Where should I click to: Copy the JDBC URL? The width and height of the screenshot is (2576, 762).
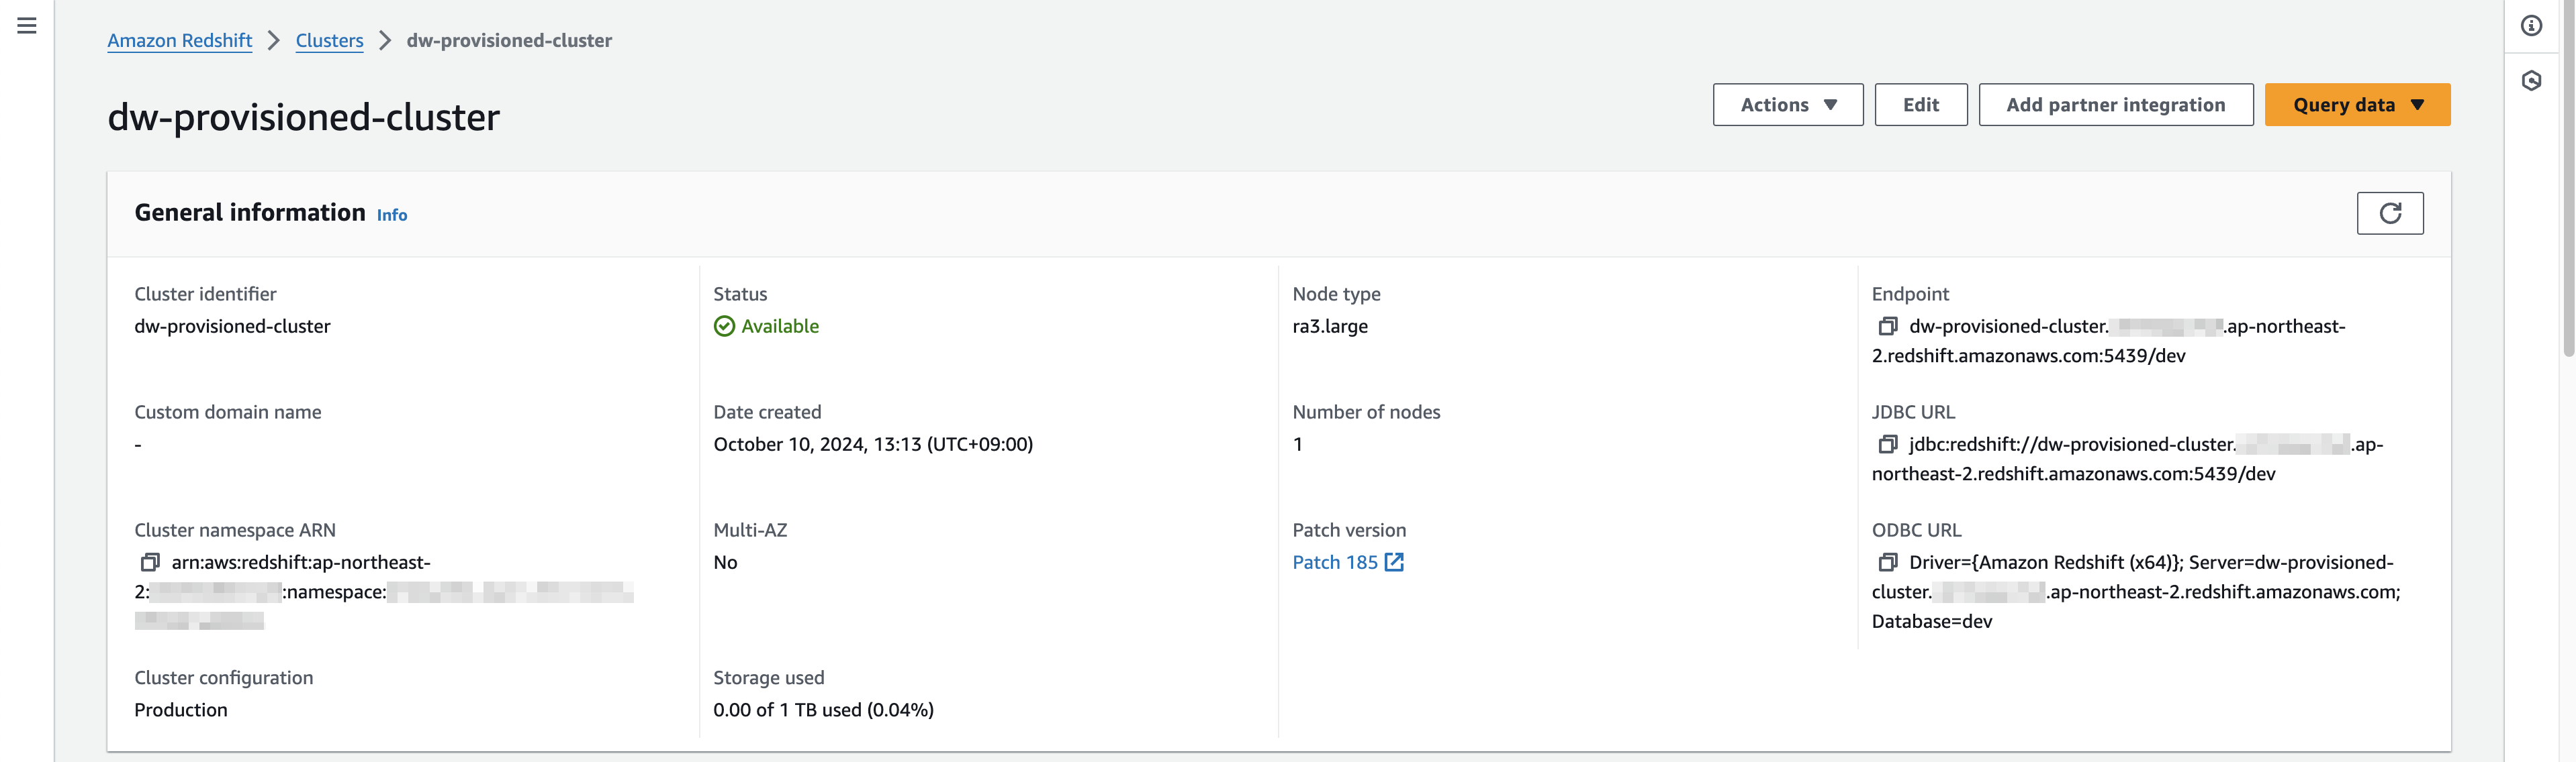click(1887, 445)
